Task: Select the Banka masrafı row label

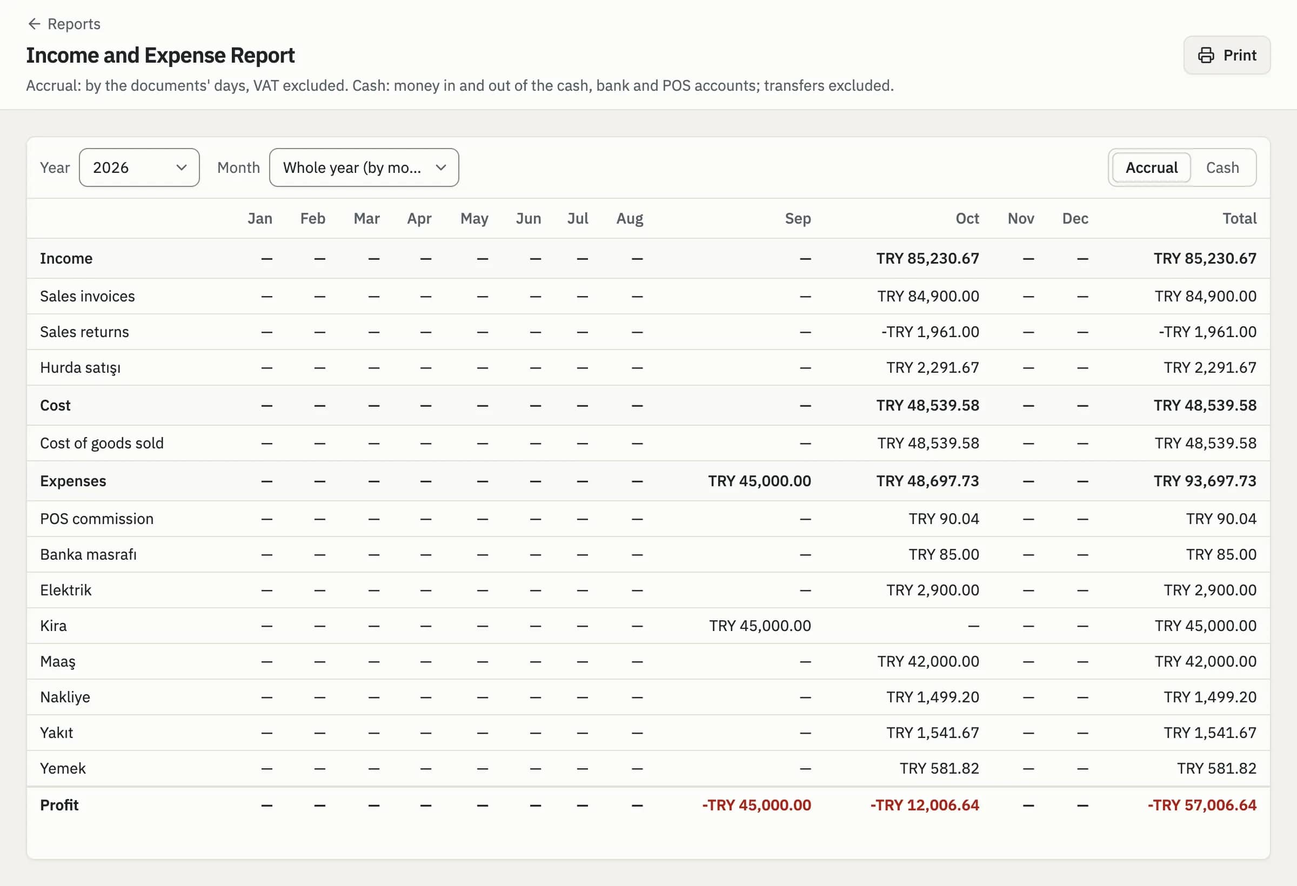Action: (88, 555)
